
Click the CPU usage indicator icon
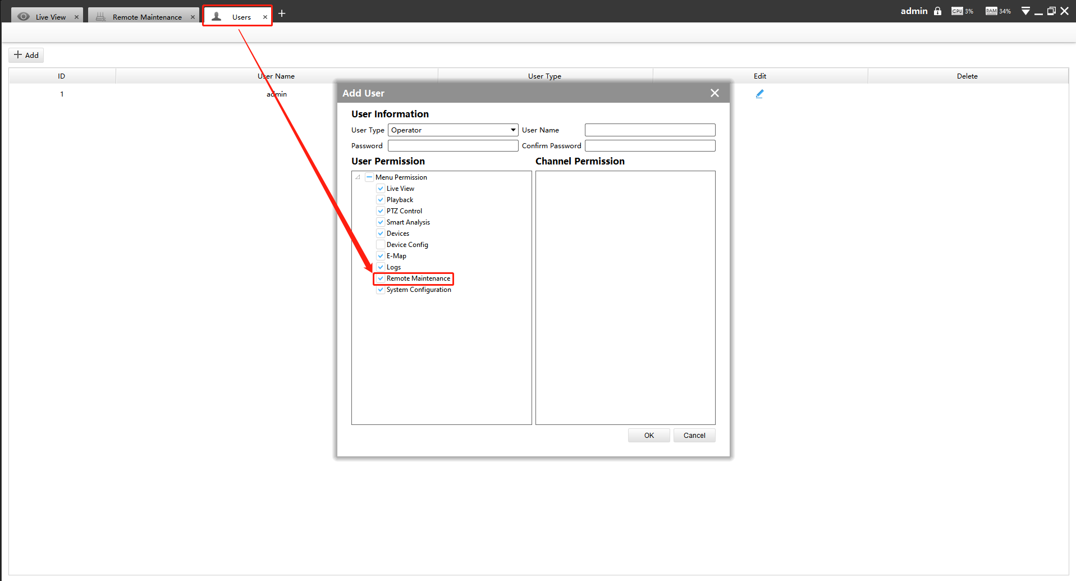click(957, 11)
